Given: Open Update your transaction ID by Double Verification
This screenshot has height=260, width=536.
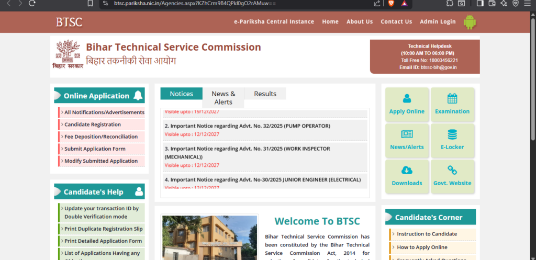Looking at the screenshot, I should pos(102,212).
